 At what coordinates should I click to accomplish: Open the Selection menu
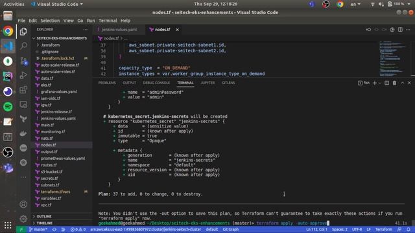[50, 21]
